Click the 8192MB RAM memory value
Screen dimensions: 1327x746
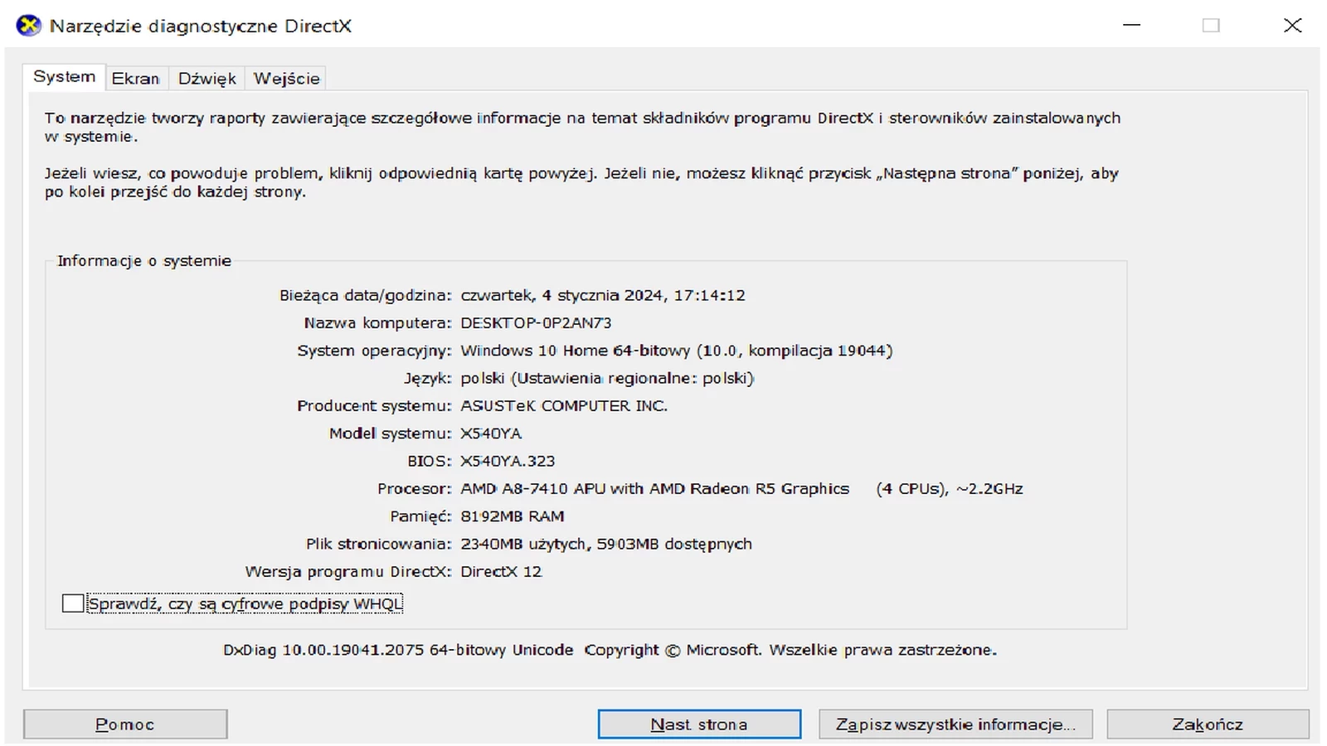click(512, 516)
